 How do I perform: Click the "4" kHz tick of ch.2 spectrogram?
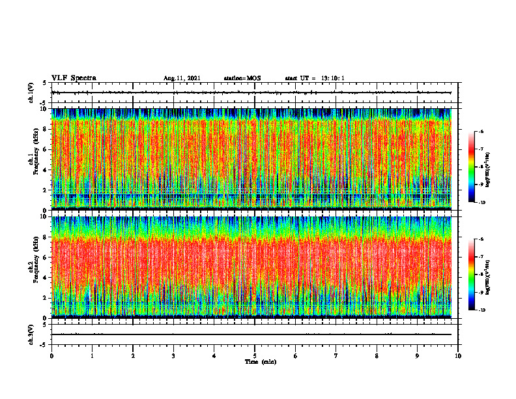46,278
